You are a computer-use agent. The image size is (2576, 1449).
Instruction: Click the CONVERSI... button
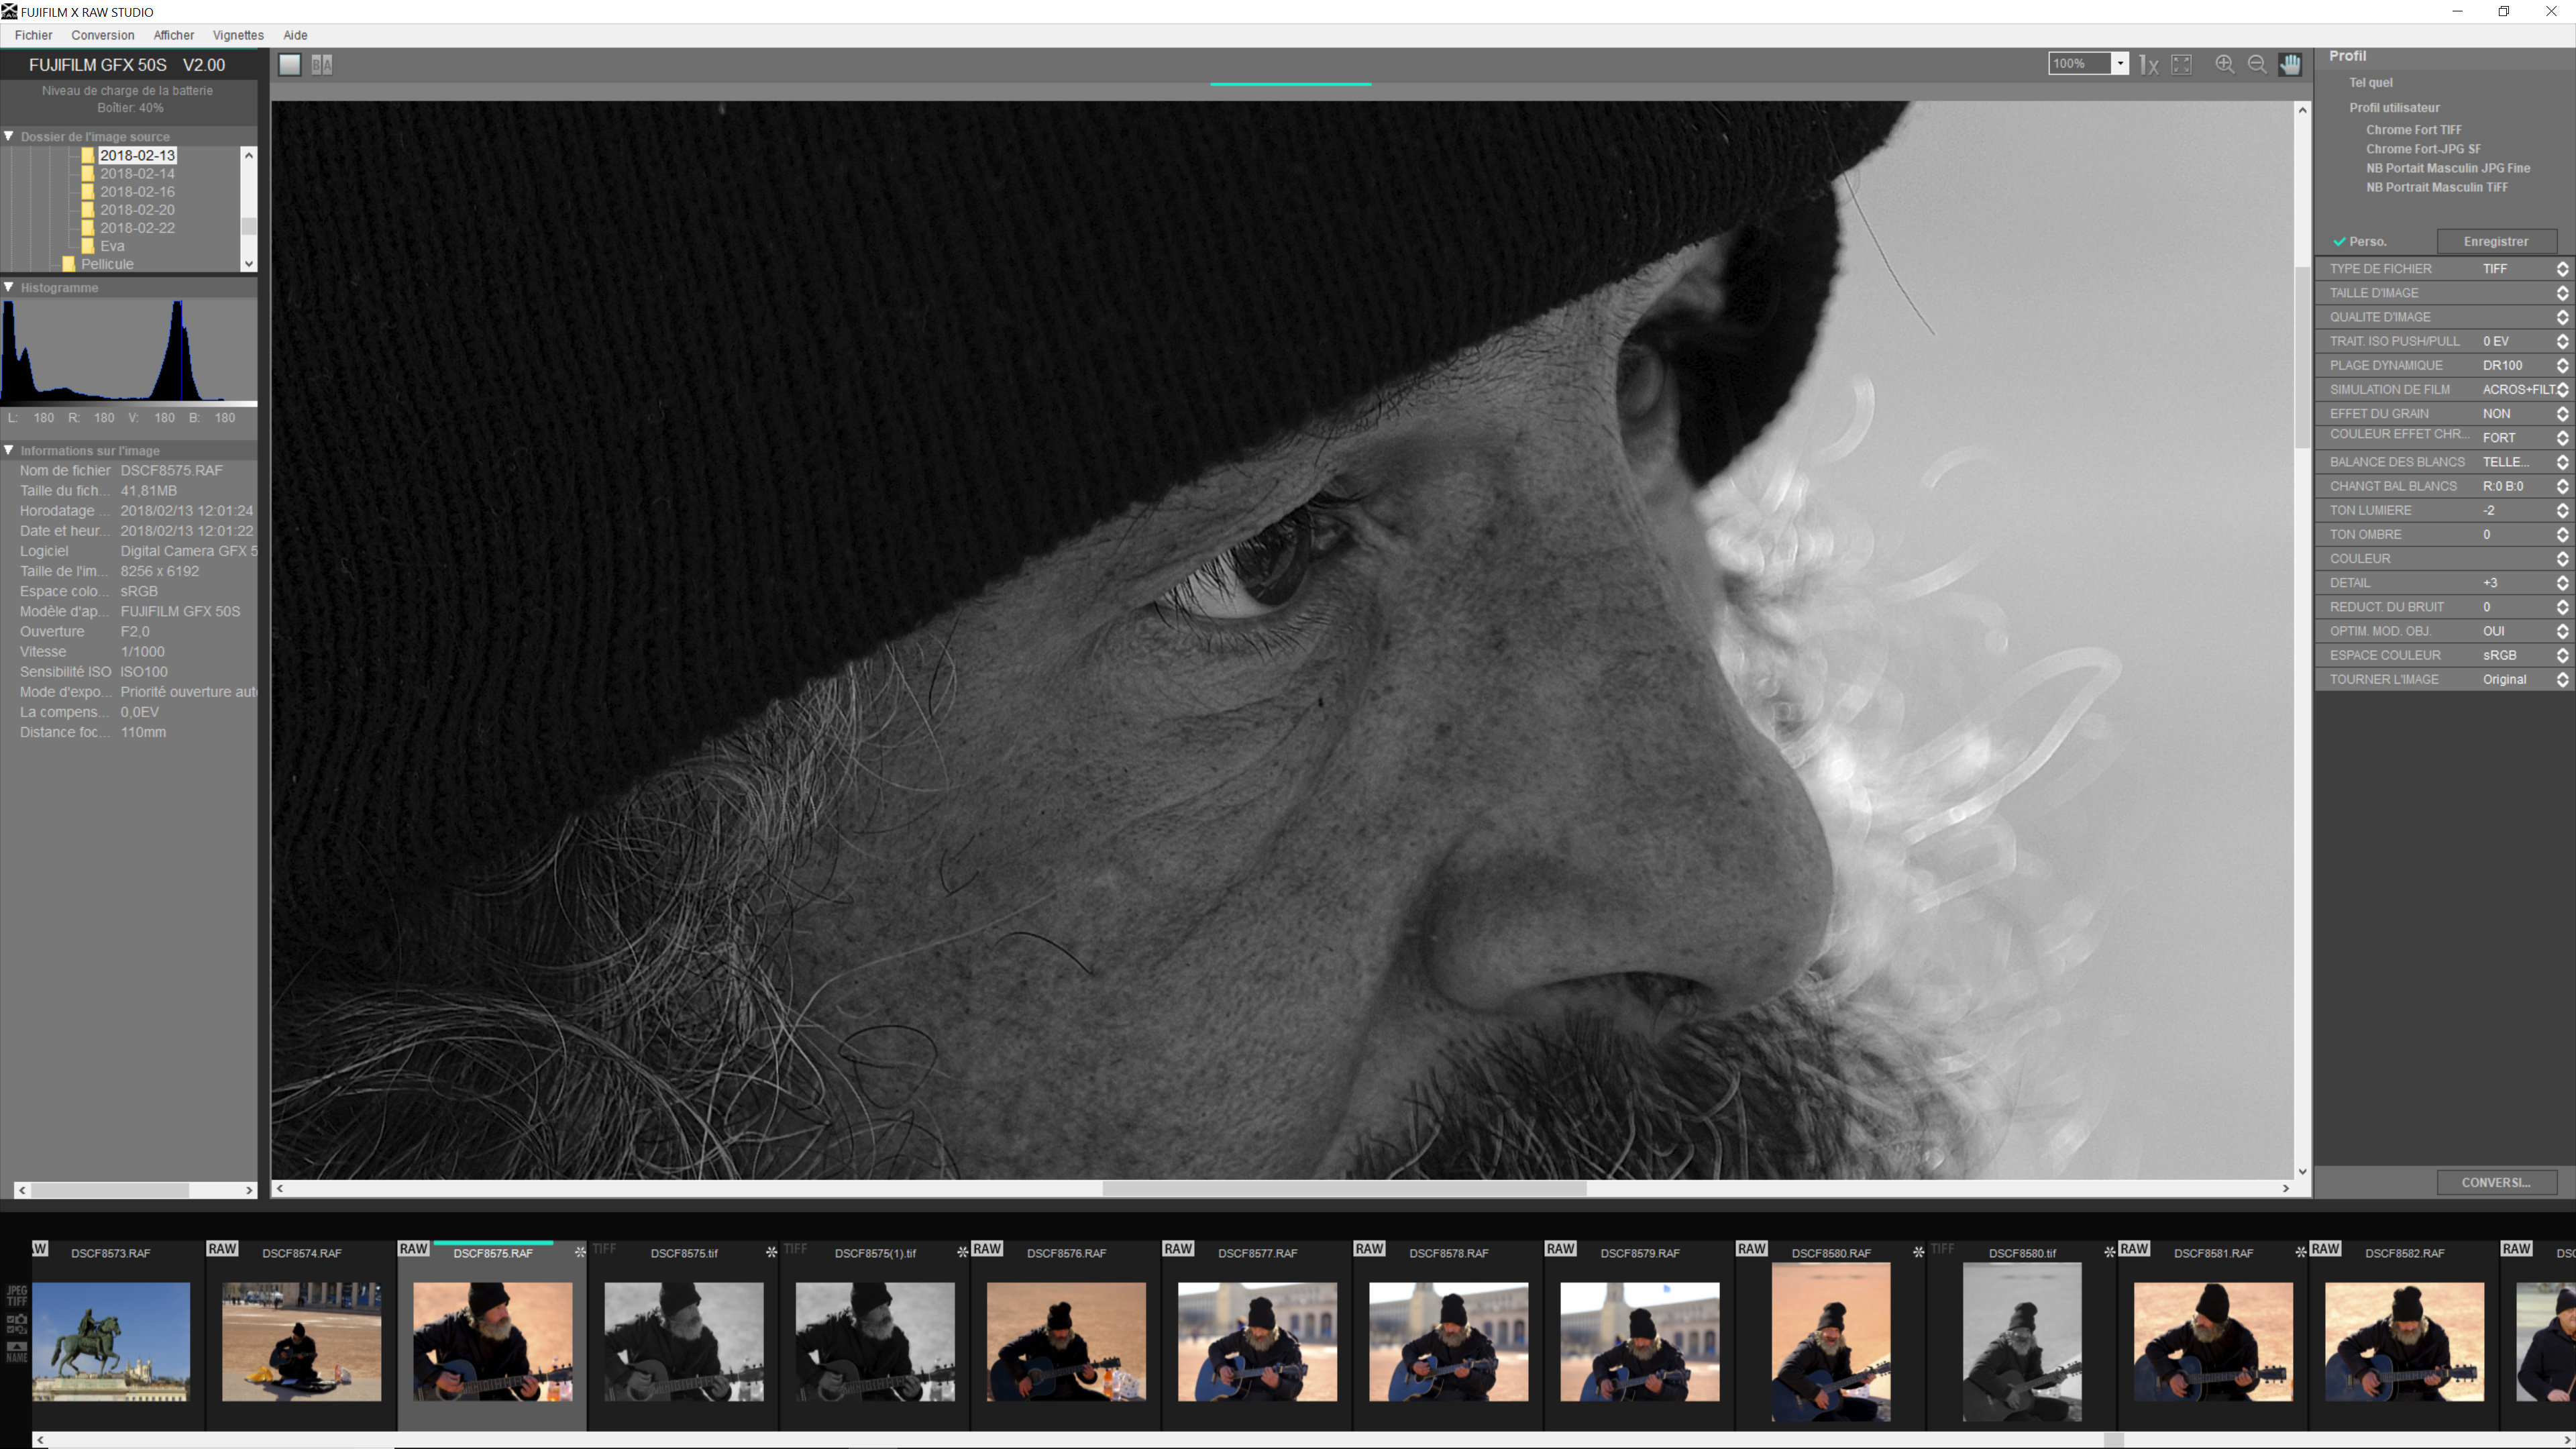[2495, 1182]
